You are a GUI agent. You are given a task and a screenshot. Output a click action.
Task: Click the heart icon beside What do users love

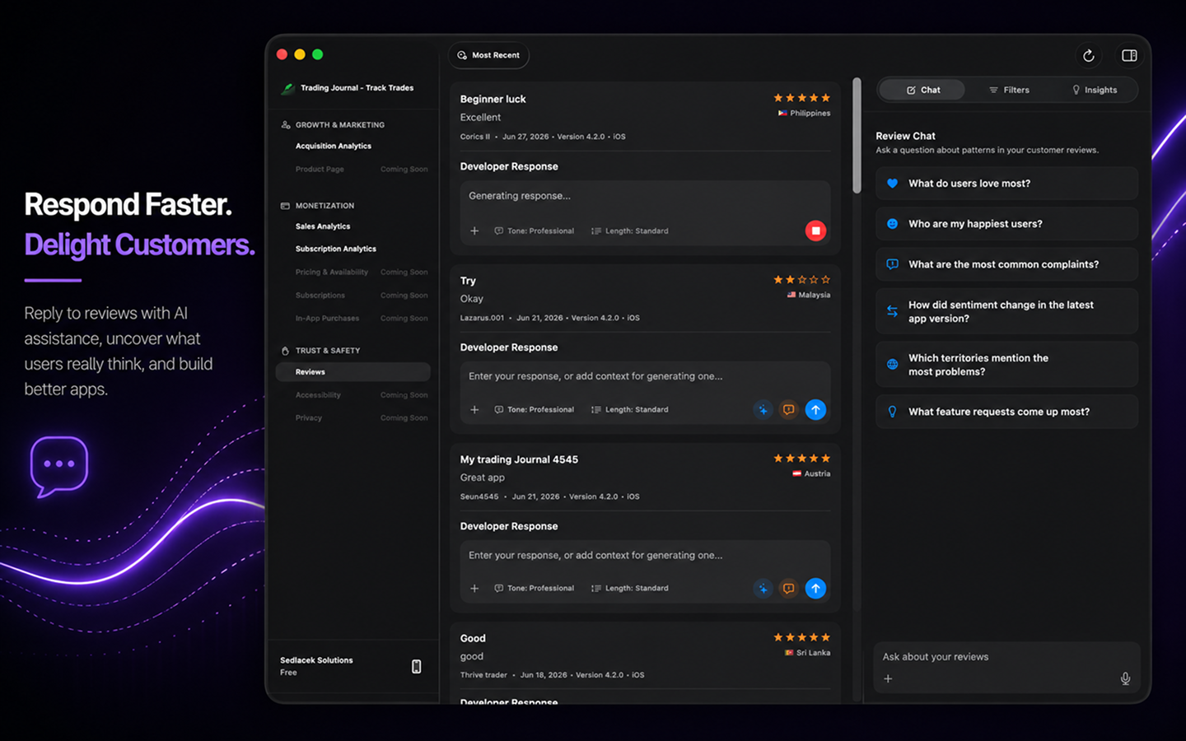pos(892,184)
